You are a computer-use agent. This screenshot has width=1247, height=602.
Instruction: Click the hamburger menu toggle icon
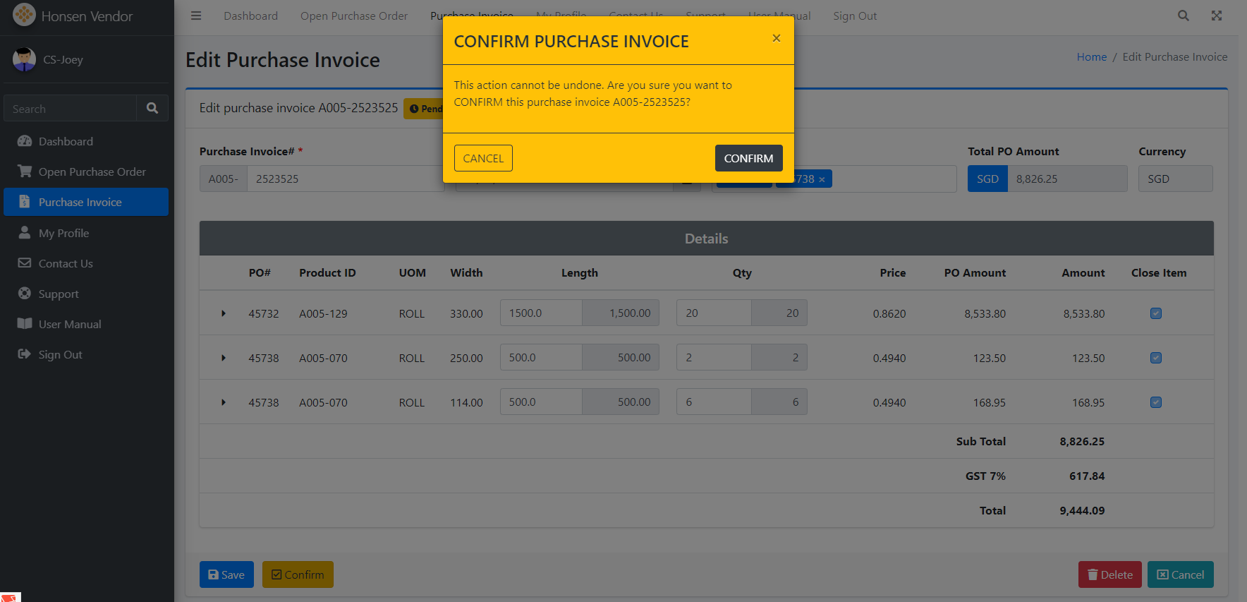pyautogui.click(x=196, y=16)
